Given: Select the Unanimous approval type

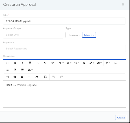Looking at the screenshot, I should click(x=74, y=35).
